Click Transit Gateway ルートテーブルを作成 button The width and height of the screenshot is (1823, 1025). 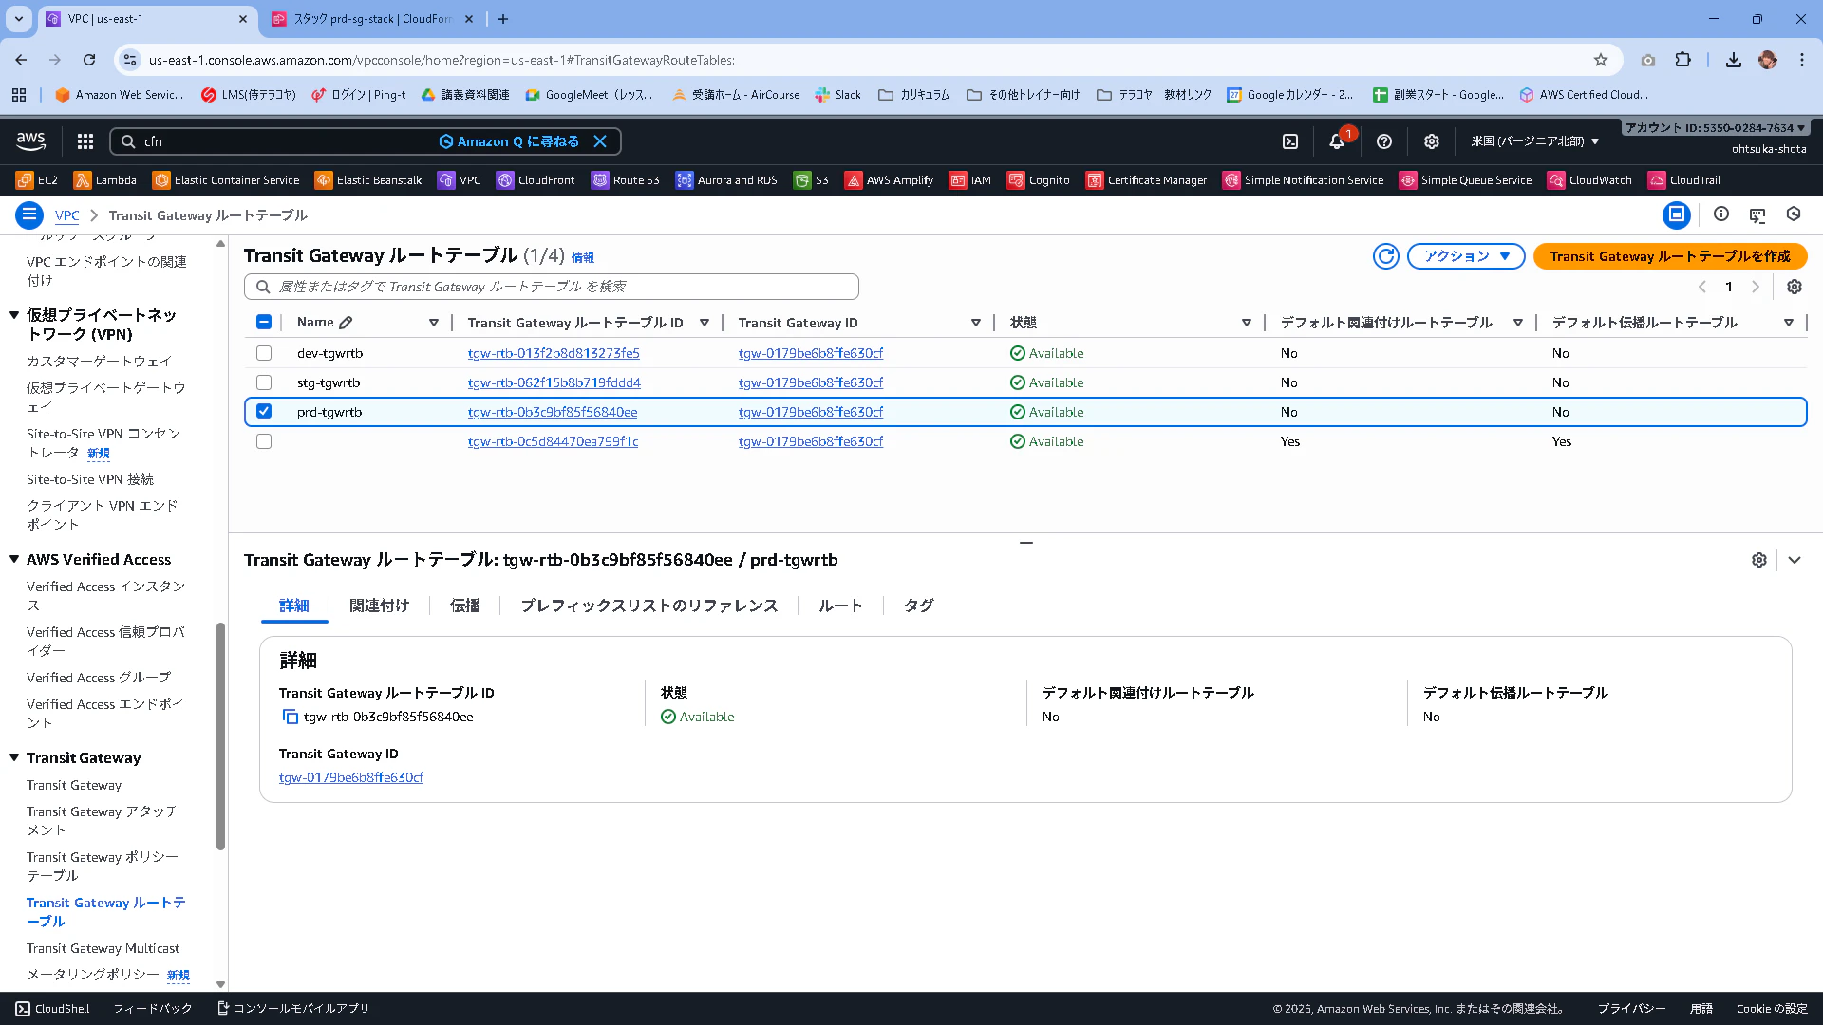[x=1670, y=256]
